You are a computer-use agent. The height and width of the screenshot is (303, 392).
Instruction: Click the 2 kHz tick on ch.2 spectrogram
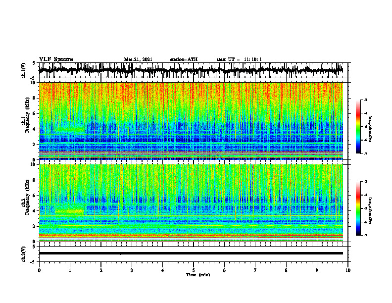35,226
